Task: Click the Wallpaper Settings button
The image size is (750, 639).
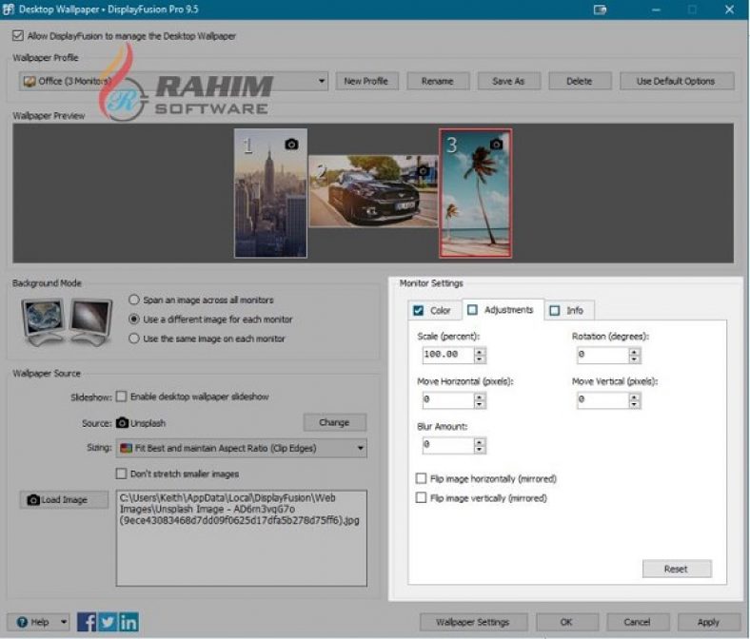Action: tap(472, 622)
